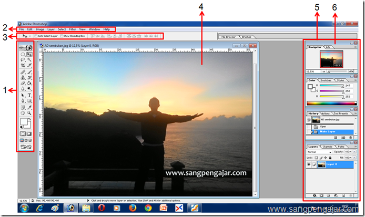This screenshot has height=217, width=365.
Task: Select the Healing Brush tool
Action: point(23,72)
